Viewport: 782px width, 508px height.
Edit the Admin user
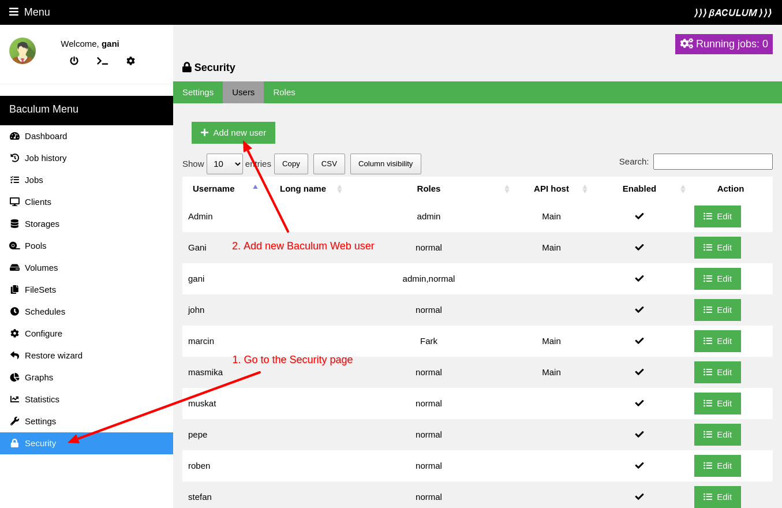(717, 216)
